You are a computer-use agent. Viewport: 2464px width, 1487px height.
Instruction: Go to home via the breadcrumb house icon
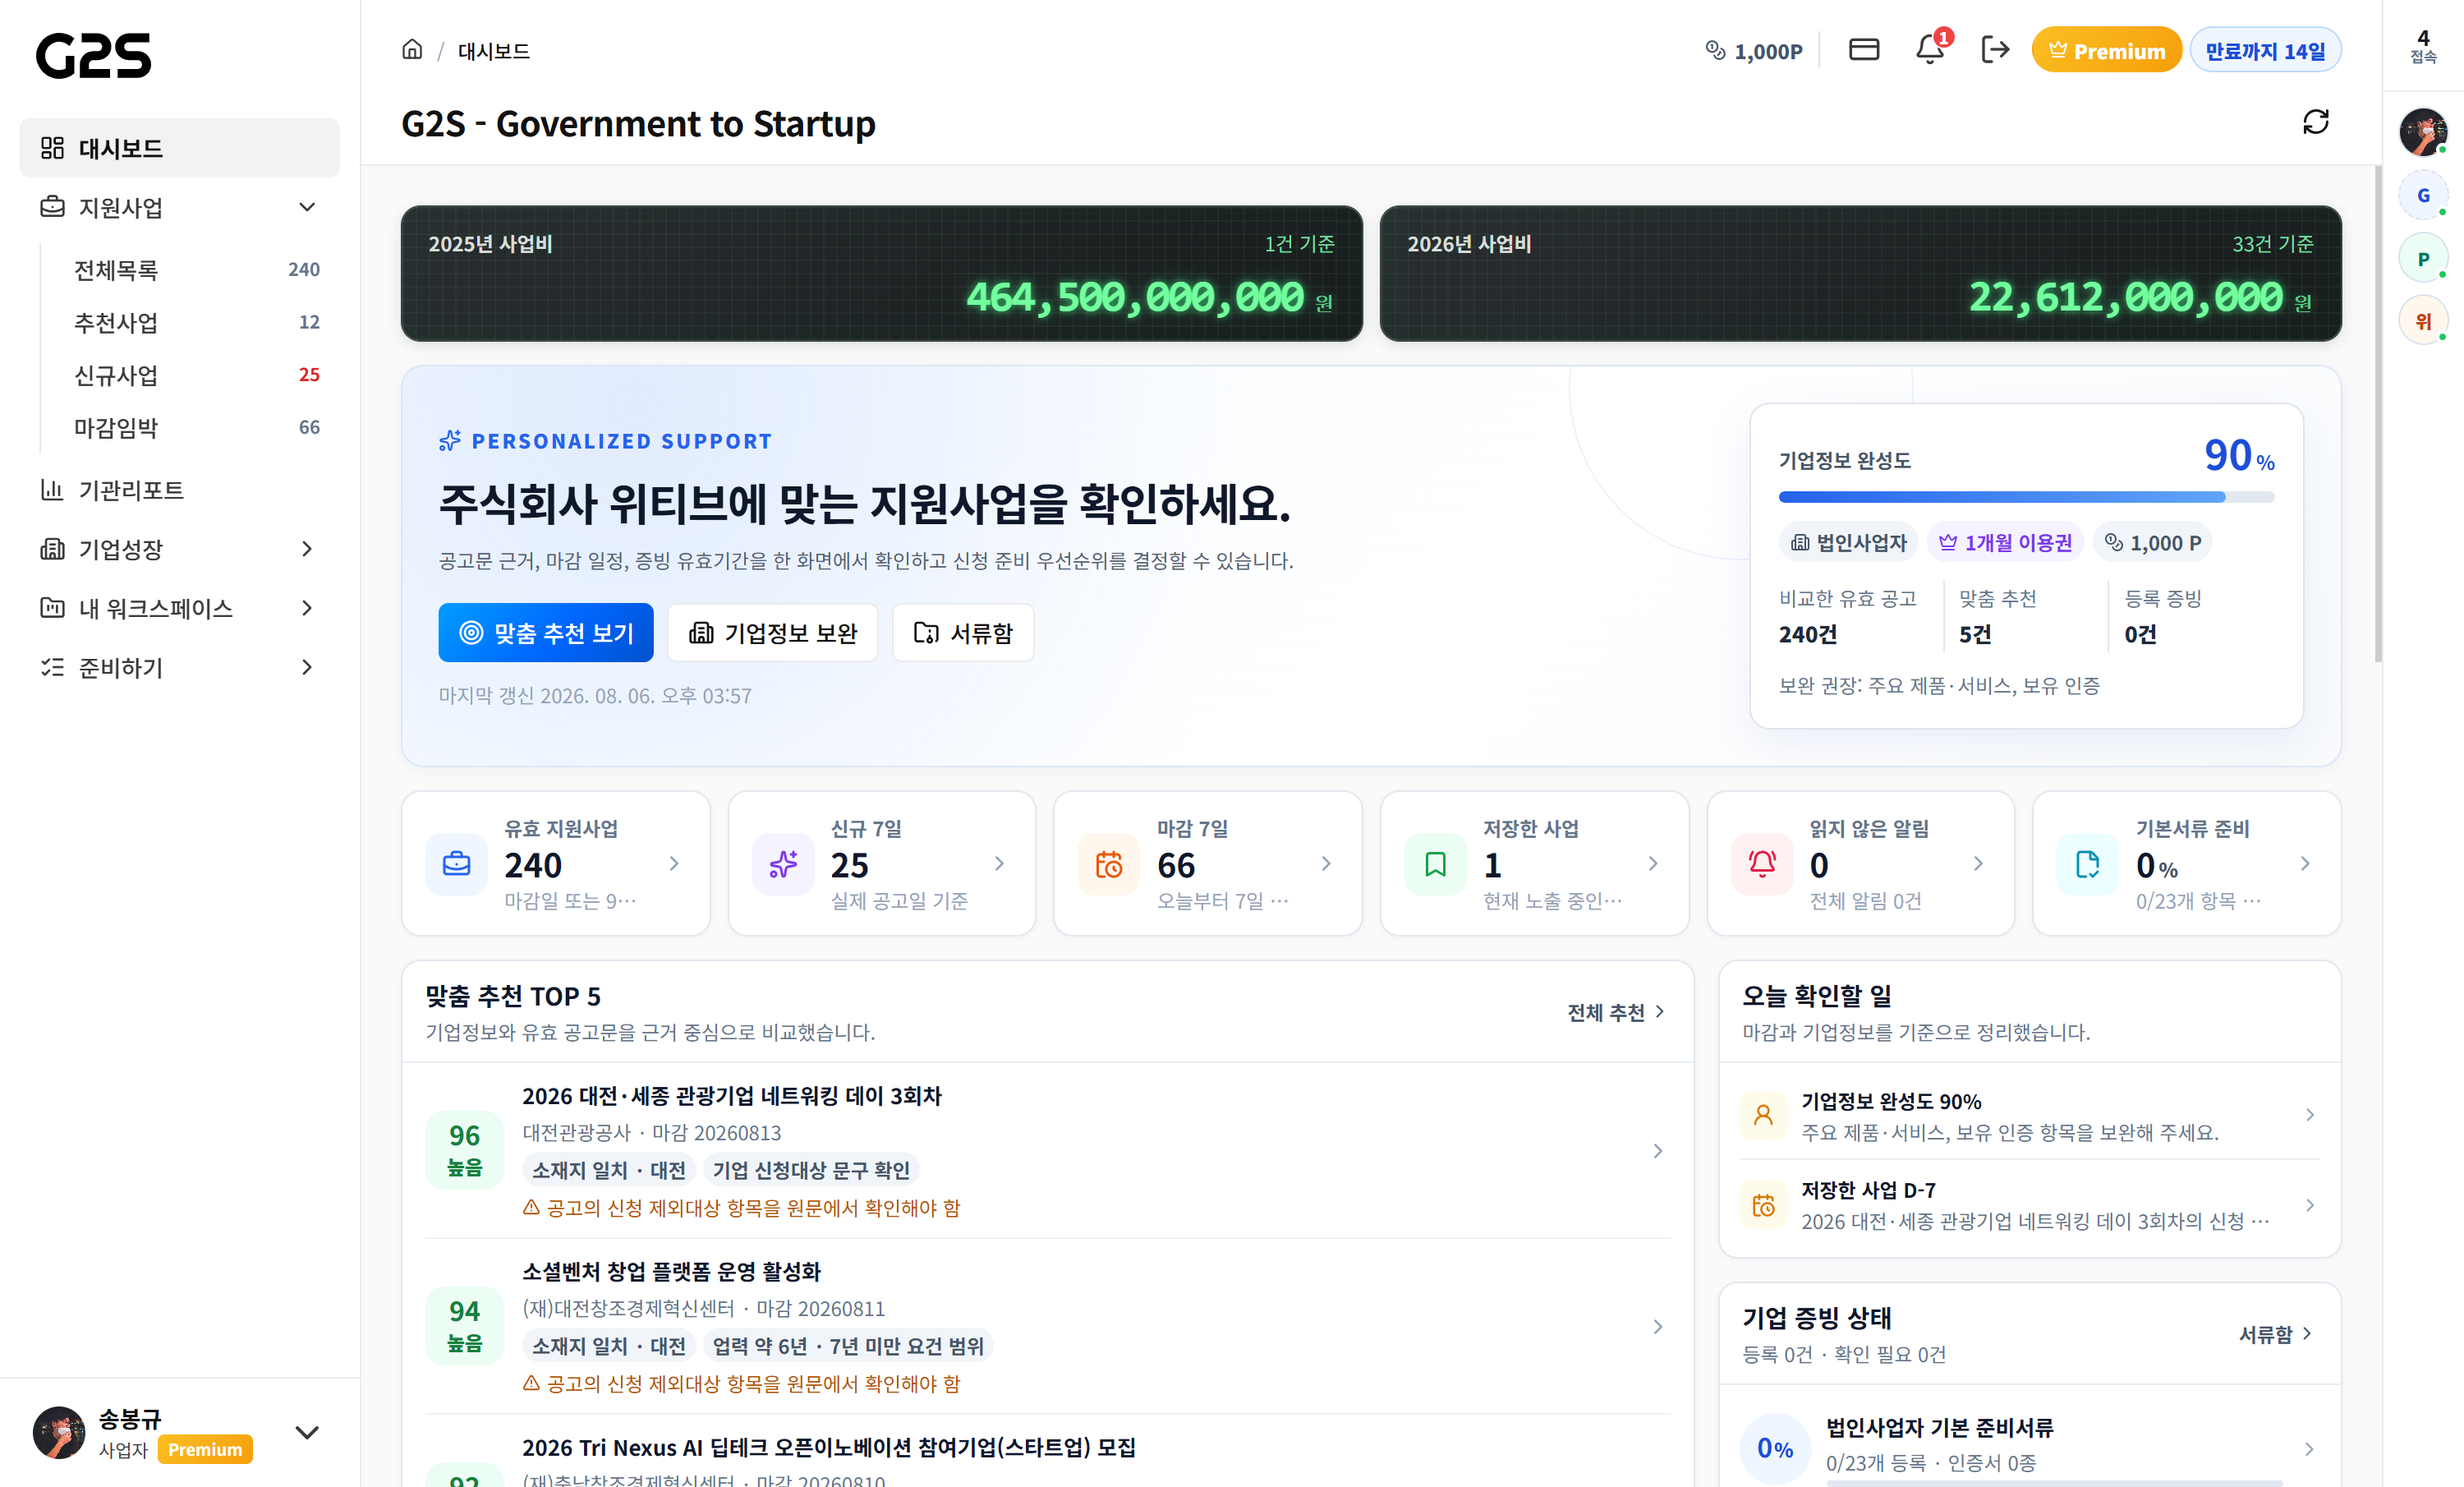point(412,50)
